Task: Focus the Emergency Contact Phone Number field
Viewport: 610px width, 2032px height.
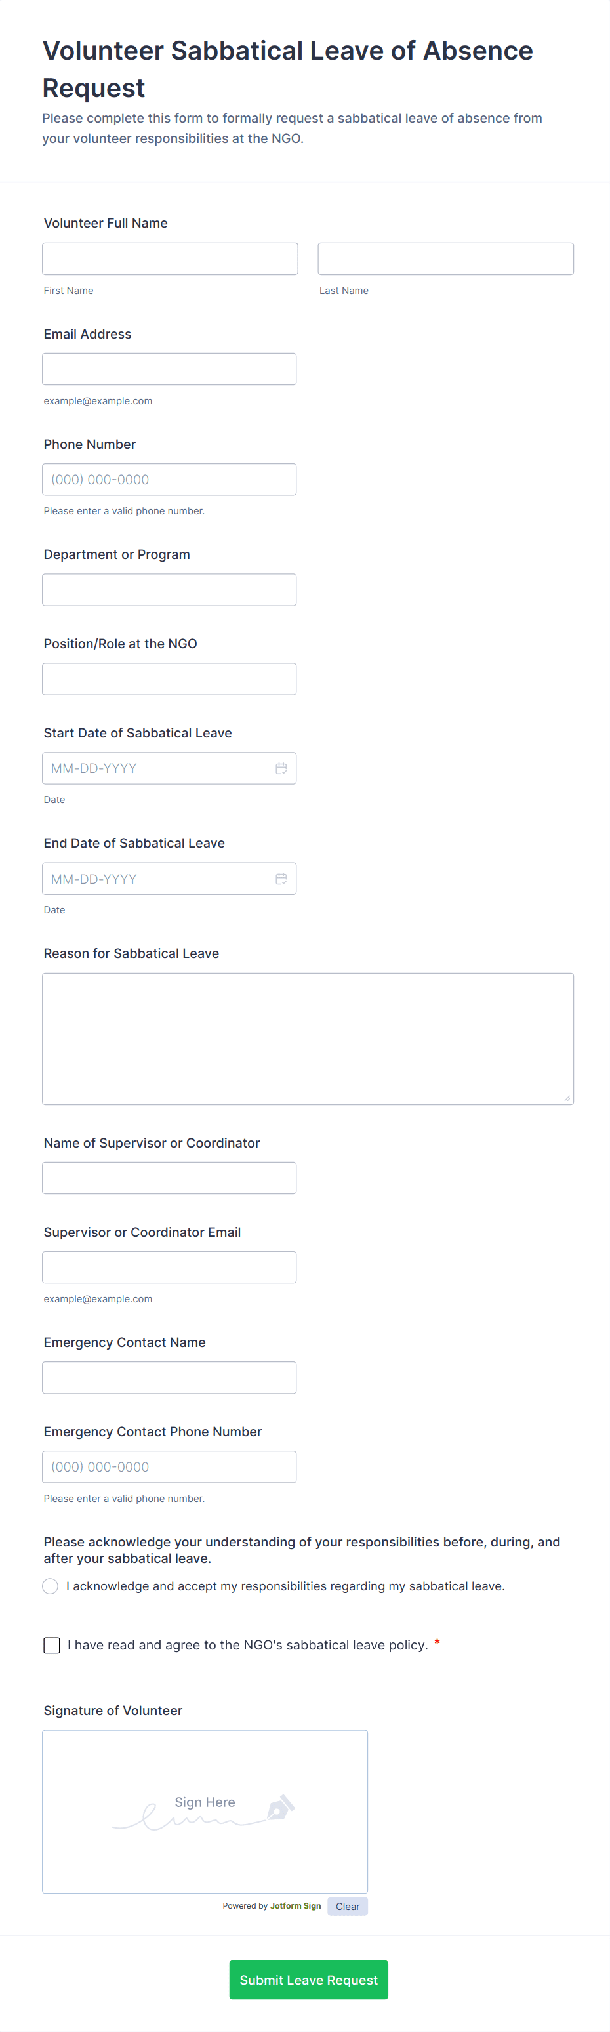Action: point(169,1467)
